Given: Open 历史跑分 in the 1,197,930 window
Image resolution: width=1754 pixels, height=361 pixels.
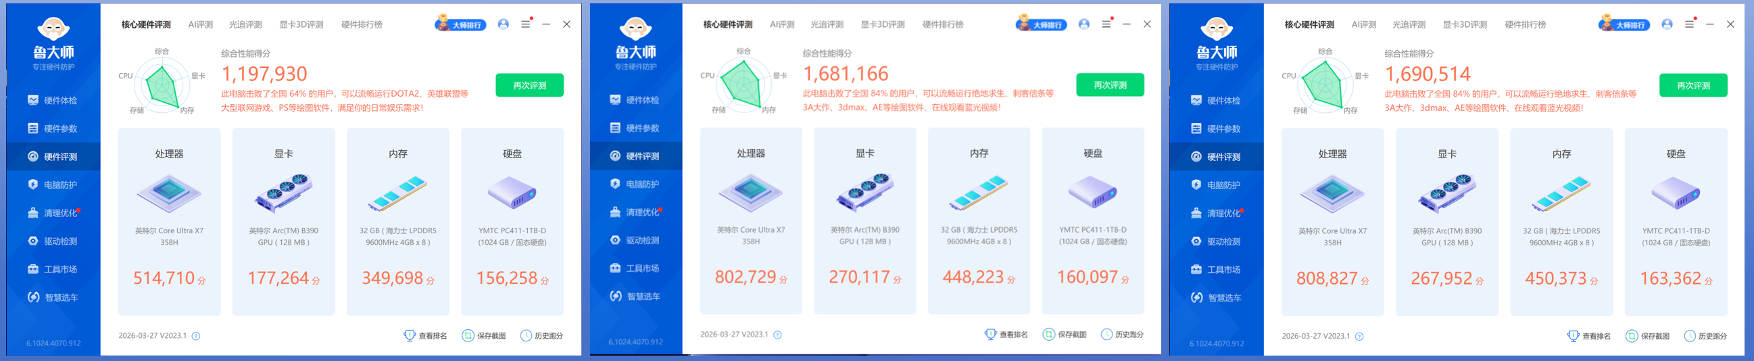Looking at the screenshot, I should point(542,336).
